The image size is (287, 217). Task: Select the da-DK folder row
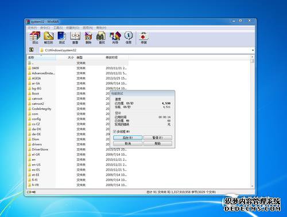[x=69, y=129]
